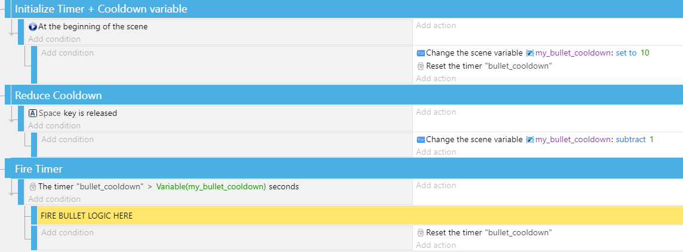Add action after first Reset the timer action
The height and width of the screenshot is (252, 683).
(x=436, y=79)
